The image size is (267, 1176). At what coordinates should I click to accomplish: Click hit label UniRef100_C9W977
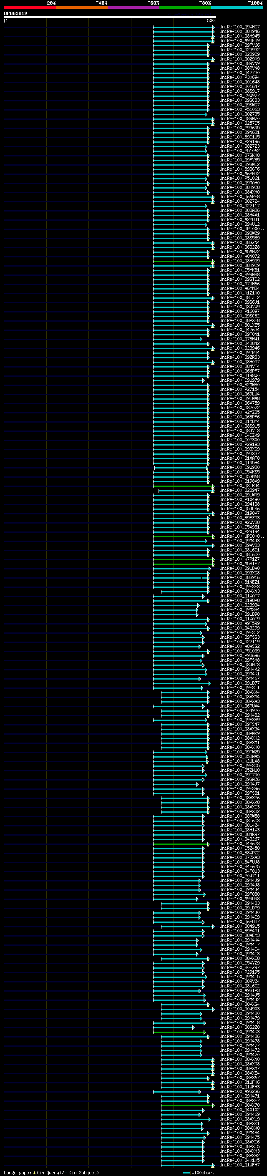click(239, 96)
